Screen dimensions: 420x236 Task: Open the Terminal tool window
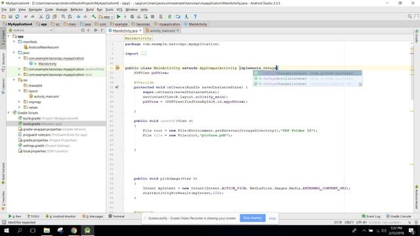[117, 216]
